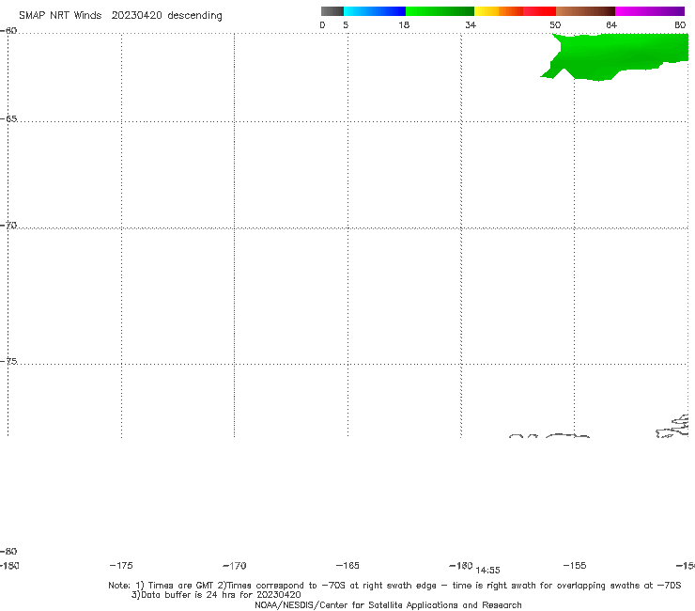Click the color bar label 50
This screenshot has width=695, height=611.
pos(555,24)
